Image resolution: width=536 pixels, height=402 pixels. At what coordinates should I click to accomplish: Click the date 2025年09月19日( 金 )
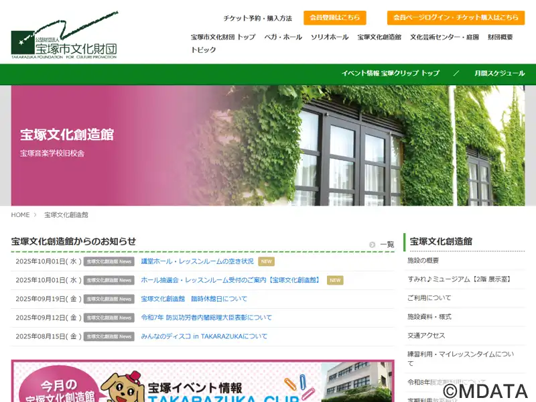[48, 299]
